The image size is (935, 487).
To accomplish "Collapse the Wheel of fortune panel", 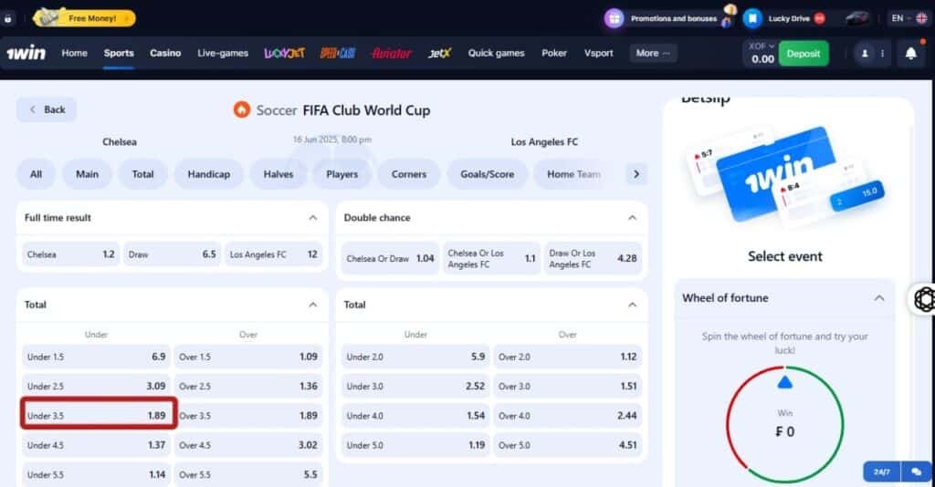I will pos(879,297).
